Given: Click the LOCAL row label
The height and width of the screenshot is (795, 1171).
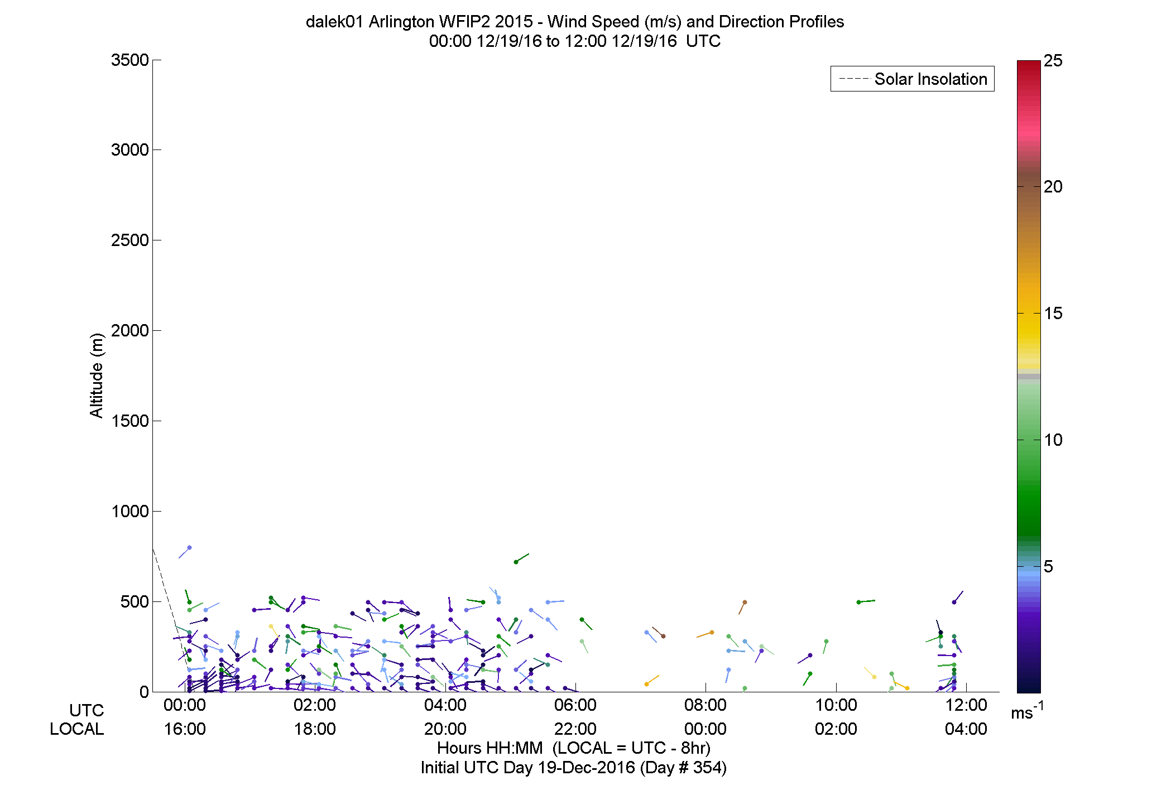Looking at the screenshot, I should [x=77, y=729].
